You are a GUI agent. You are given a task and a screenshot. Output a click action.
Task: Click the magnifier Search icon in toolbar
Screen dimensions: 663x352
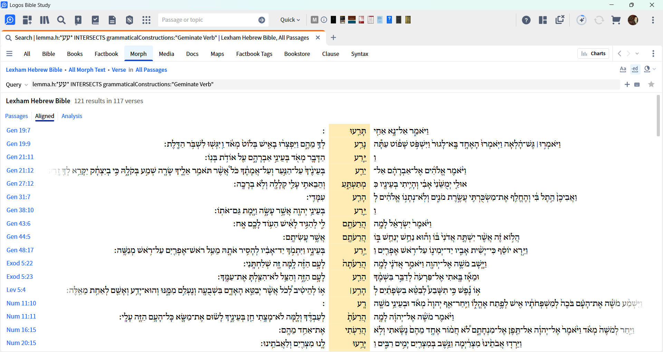pyautogui.click(x=61, y=20)
